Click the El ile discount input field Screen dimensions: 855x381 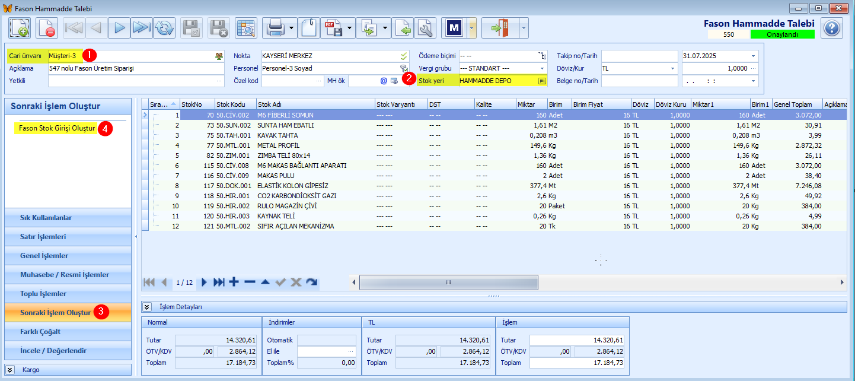tap(327, 351)
